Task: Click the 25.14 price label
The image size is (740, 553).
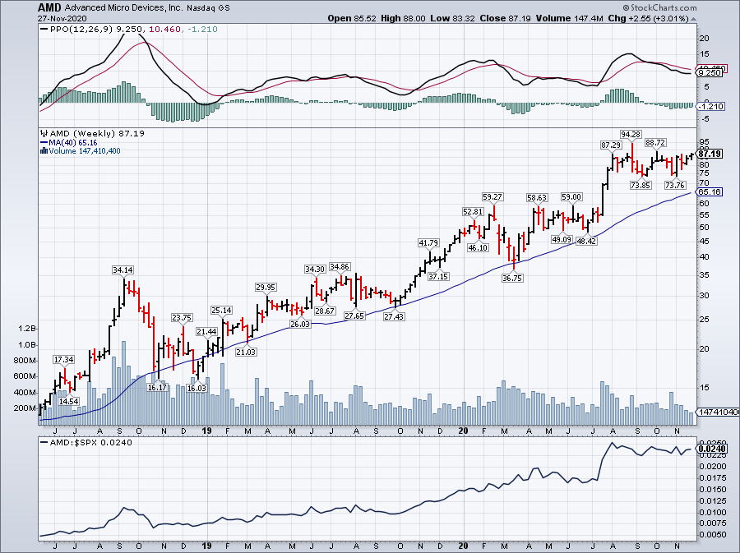Action: point(221,311)
